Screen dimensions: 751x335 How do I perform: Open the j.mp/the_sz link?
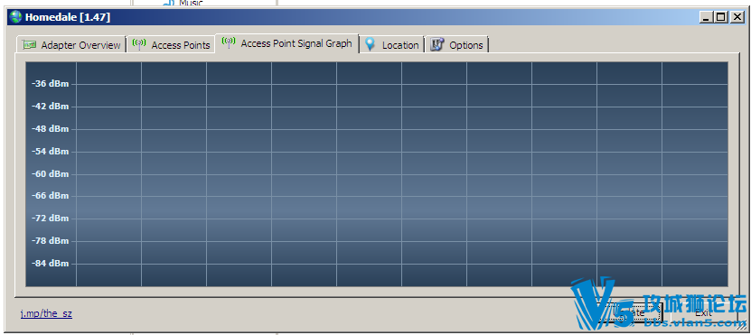pyautogui.click(x=46, y=313)
